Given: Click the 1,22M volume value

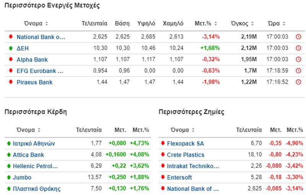Looking at the screenshot, I should (249, 82).
